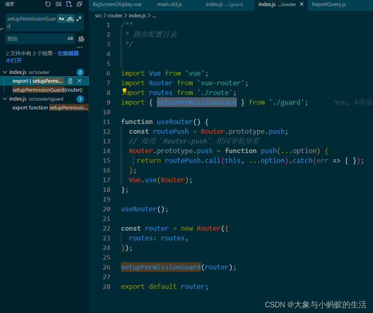
Task: Click setupPermissionGuard call on line 26
Action: [161, 267]
